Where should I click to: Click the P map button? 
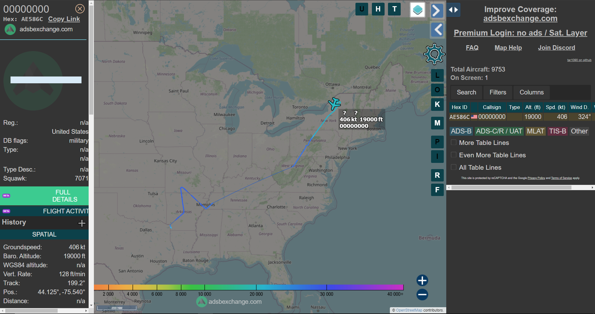point(437,142)
